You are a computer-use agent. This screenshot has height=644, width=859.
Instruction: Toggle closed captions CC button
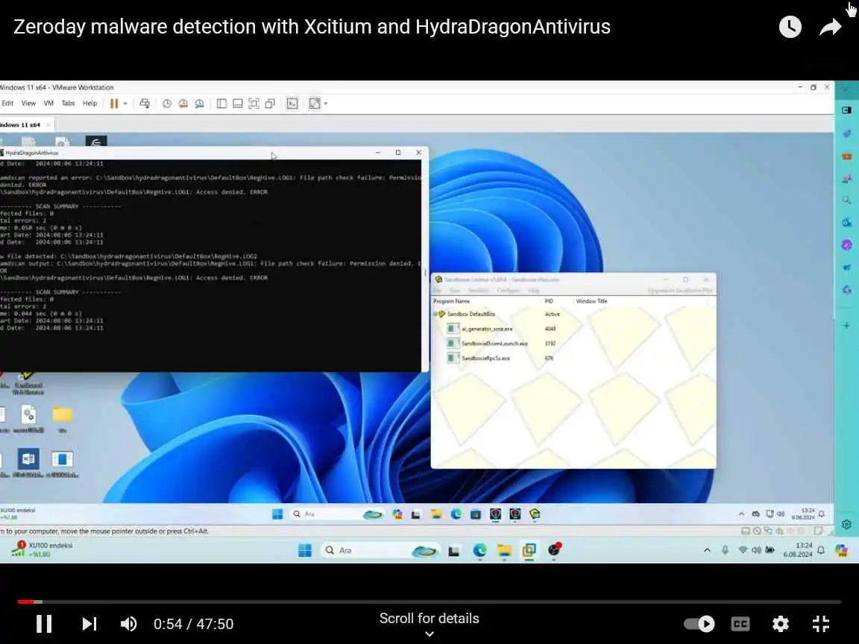(x=740, y=624)
